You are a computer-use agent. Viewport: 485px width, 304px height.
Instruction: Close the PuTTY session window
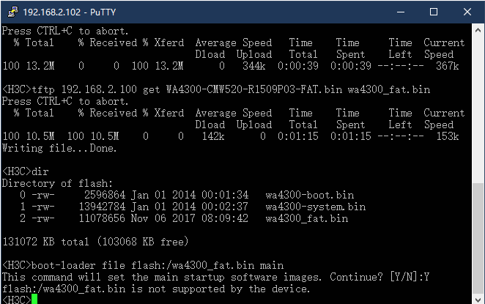[467, 12]
